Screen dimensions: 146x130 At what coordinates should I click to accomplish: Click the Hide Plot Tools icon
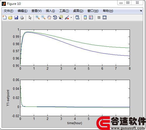click(99, 17)
